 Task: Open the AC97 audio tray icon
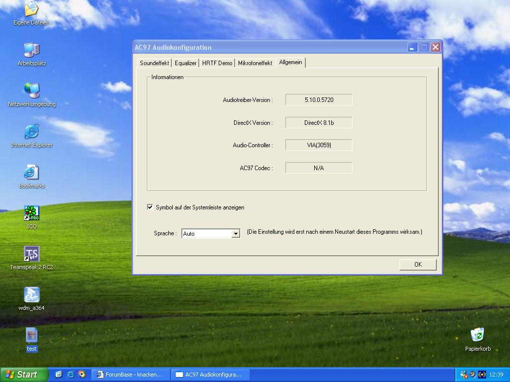click(482, 375)
